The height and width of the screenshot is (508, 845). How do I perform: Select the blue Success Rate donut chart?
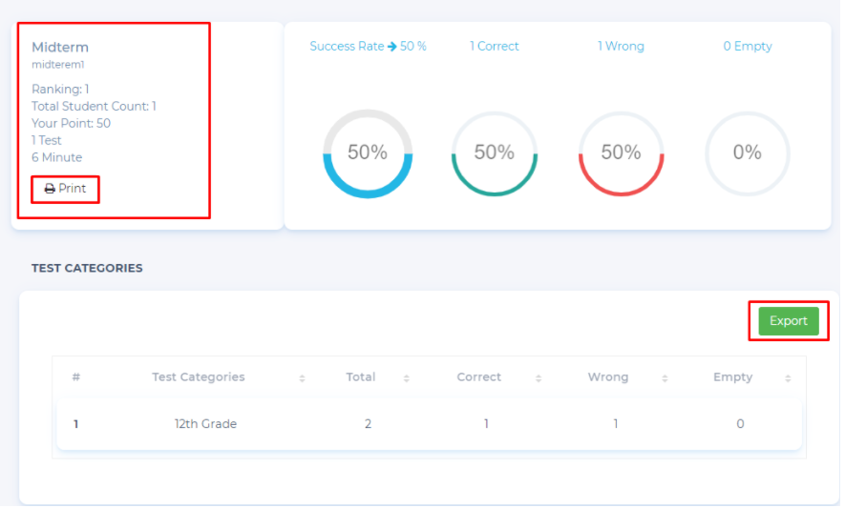pos(368,153)
